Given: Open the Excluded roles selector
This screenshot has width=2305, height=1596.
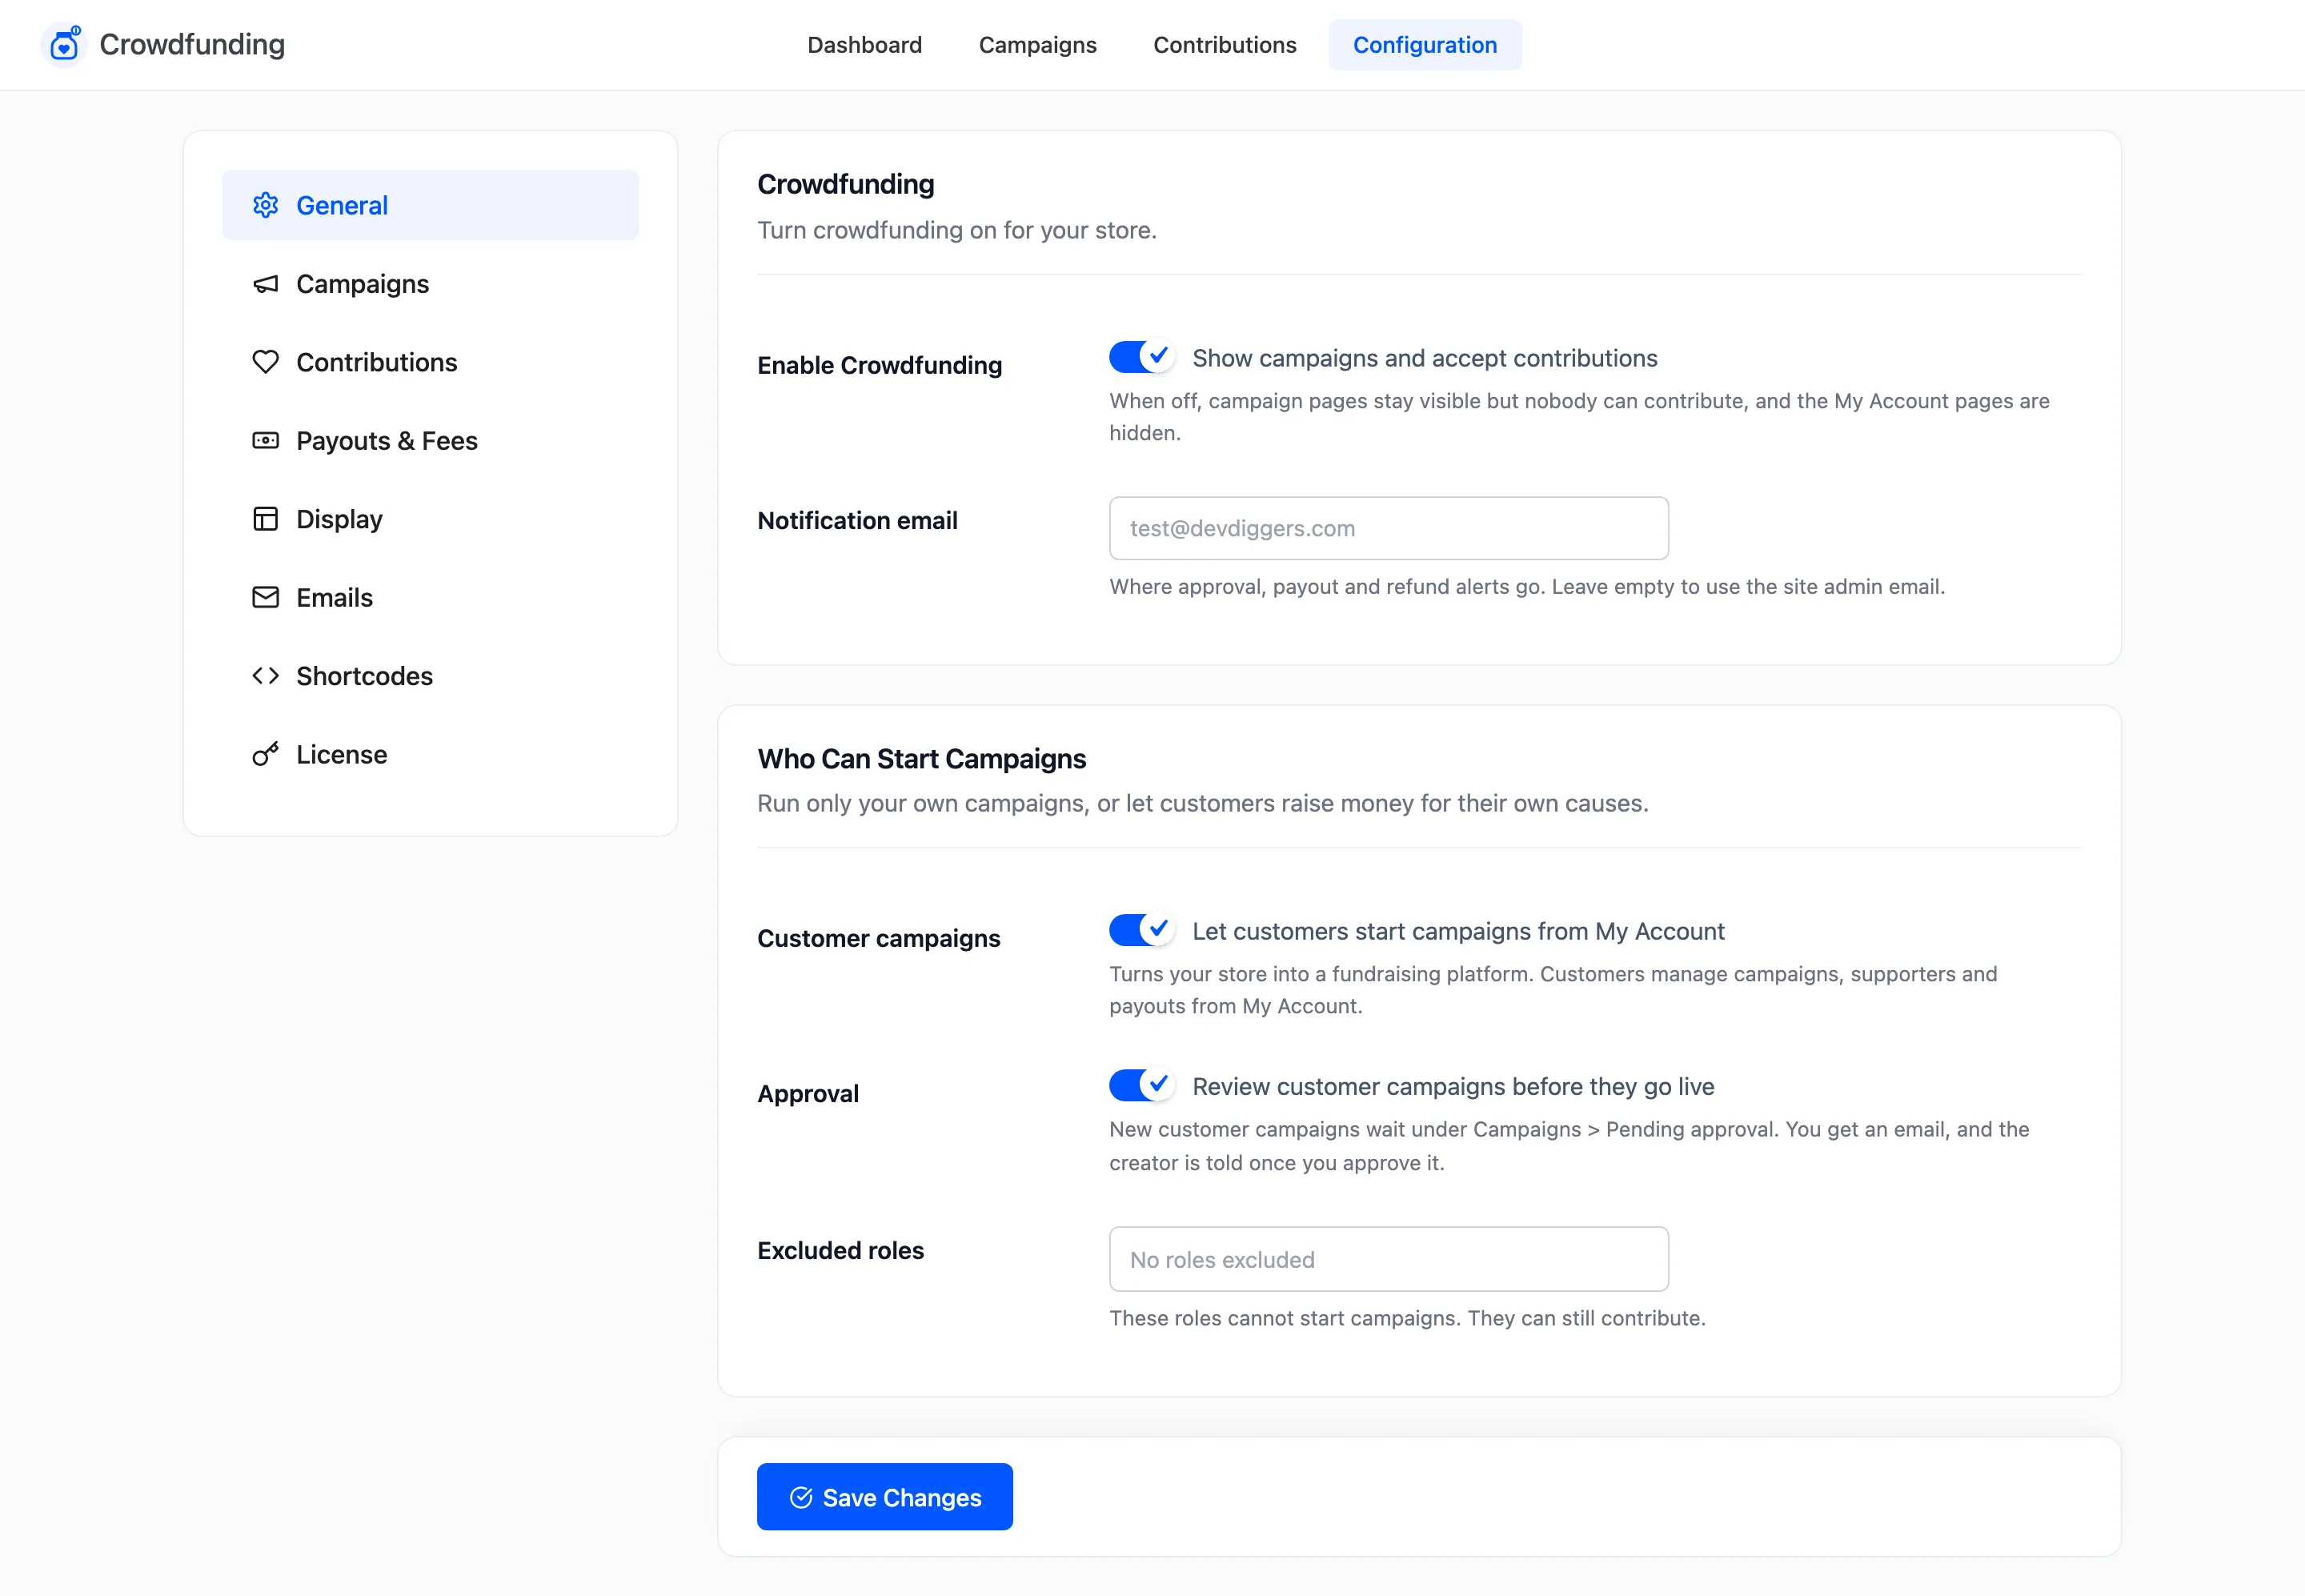Looking at the screenshot, I should (x=1388, y=1259).
